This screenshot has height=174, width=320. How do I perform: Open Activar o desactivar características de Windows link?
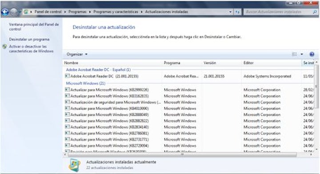[x=31, y=49]
